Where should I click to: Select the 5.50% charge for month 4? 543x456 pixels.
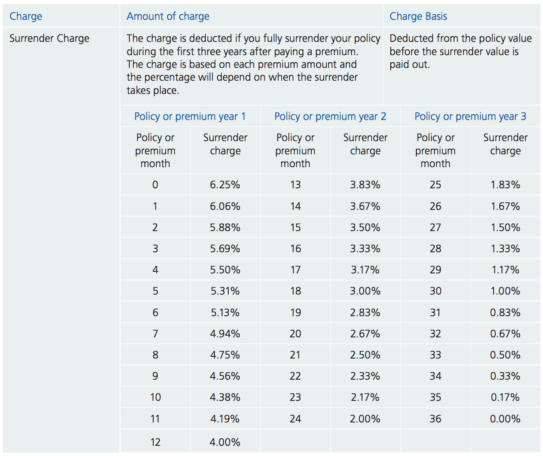pyautogui.click(x=225, y=270)
